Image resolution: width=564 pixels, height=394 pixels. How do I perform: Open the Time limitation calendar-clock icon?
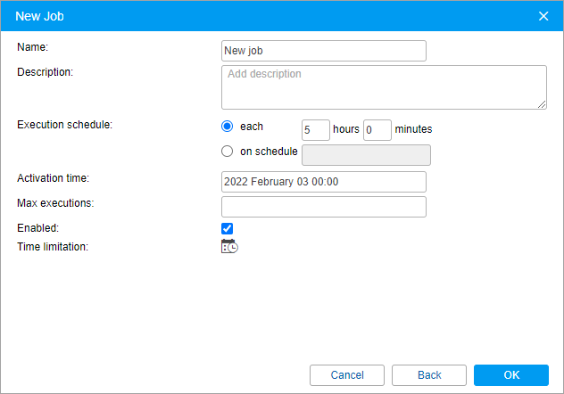tap(229, 247)
